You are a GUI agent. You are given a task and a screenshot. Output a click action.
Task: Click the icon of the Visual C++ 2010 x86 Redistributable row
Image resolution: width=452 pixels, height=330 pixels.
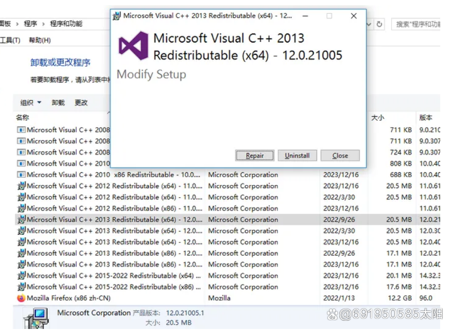coord(21,175)
